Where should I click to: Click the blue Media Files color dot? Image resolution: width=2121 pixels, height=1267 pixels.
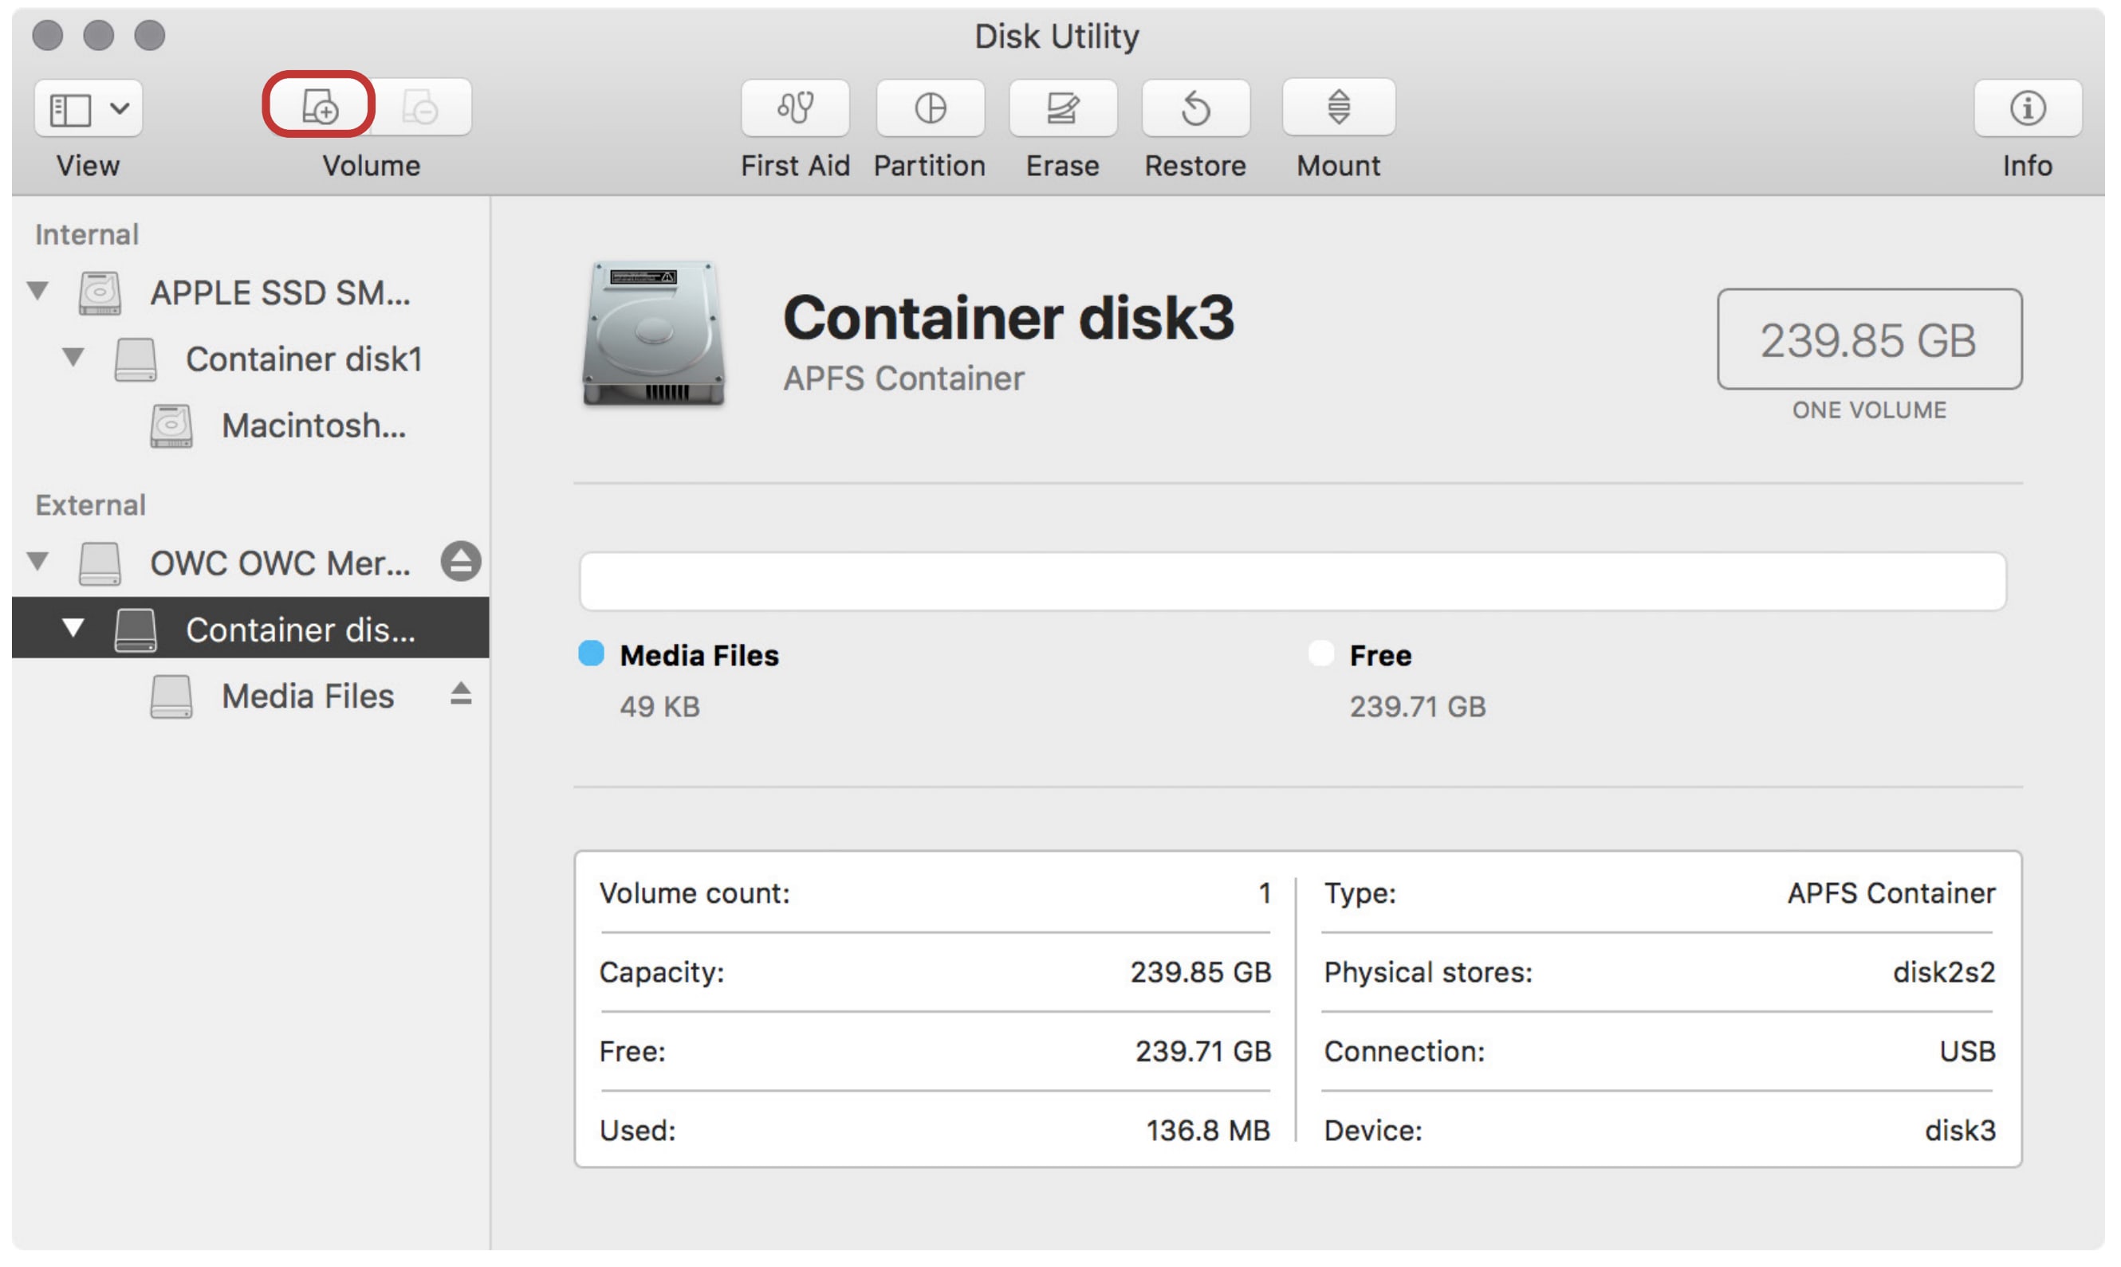point(591,654)
